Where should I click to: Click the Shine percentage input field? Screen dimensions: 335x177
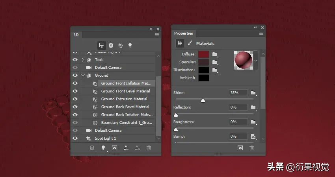click(x=238, y=93)
